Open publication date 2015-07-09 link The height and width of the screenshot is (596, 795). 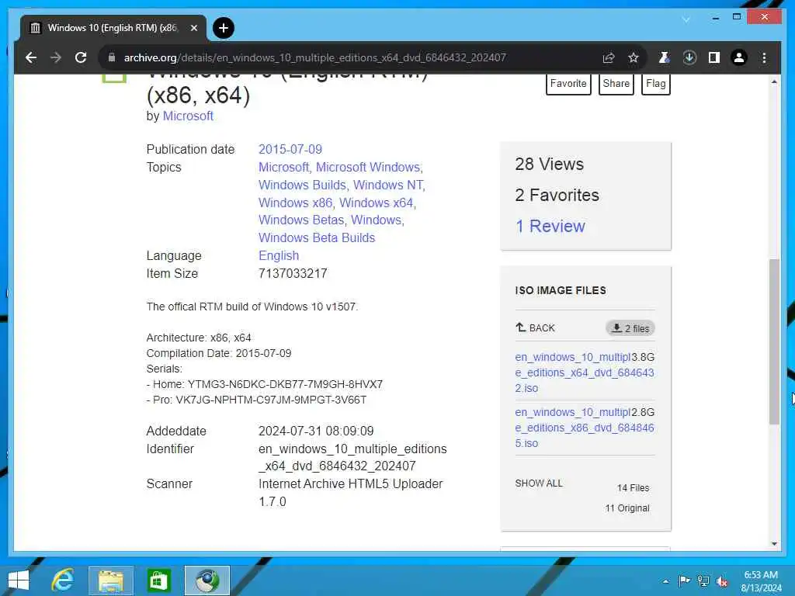pos(290,150)
